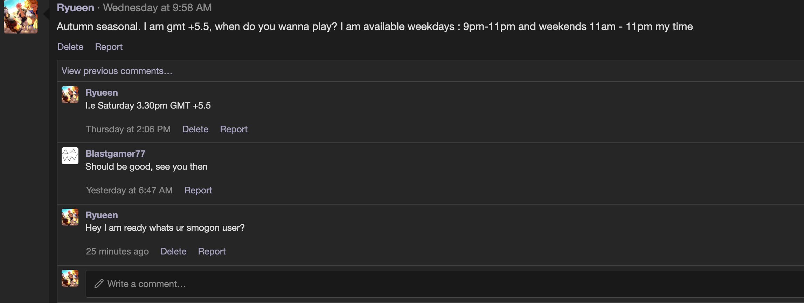804x303 pixels.
Task: Open Ryueen's profile from the main post username
Action: tap(75, 8)
